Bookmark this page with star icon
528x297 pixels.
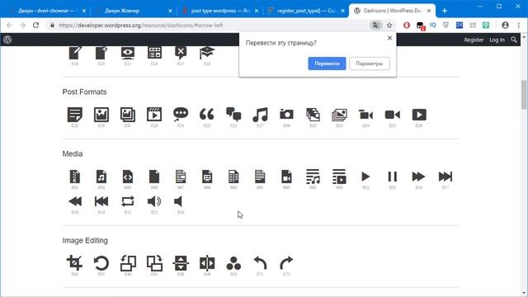tap(389, 26)
